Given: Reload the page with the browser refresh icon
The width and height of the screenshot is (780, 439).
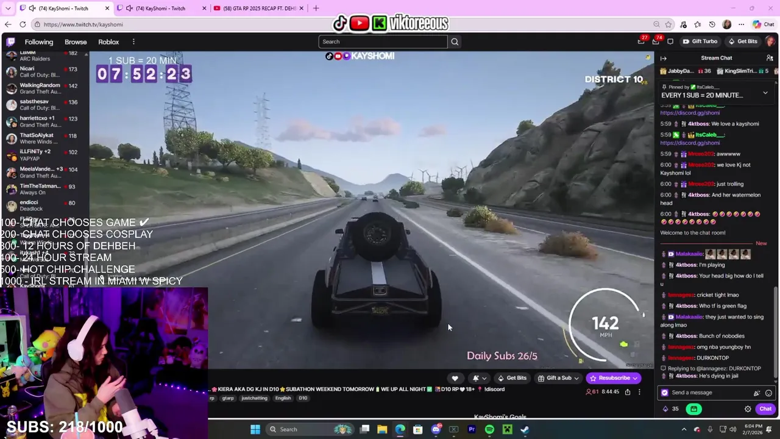Looking at the screenshot, I should click(23, 24).
